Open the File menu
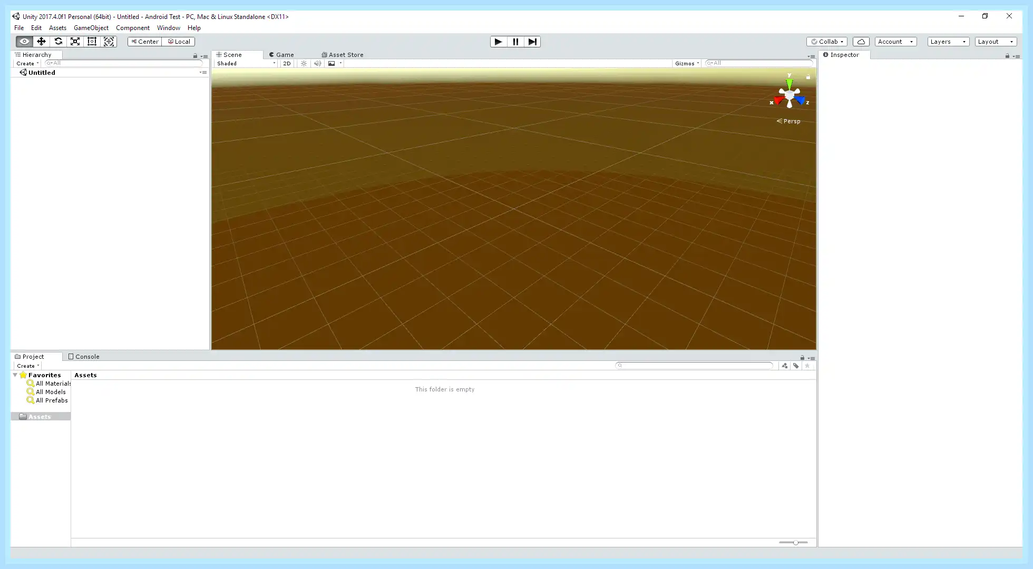This screenshot has width=1033, height=569. coord(19,28)
